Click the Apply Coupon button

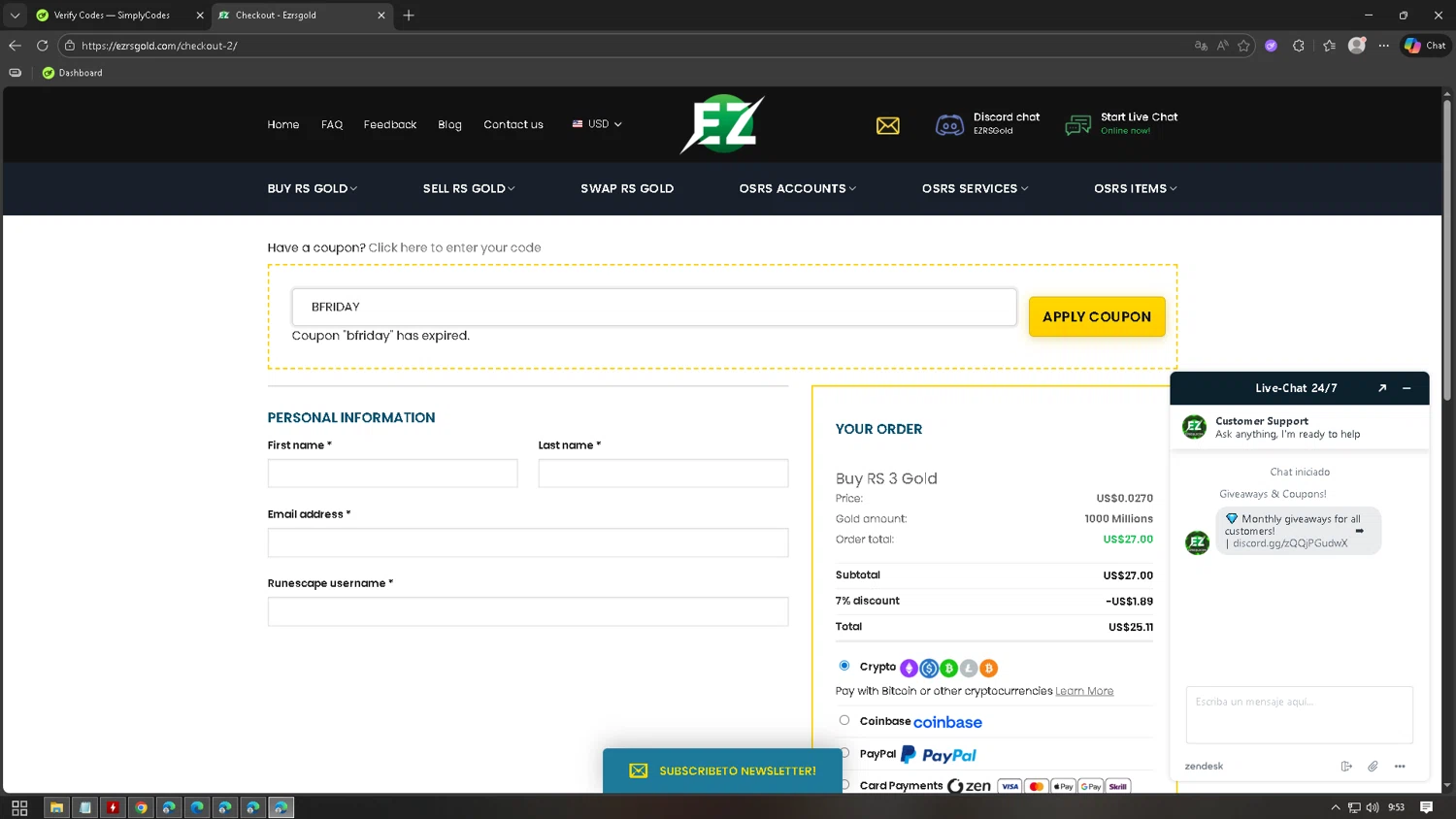[1097, 316]
